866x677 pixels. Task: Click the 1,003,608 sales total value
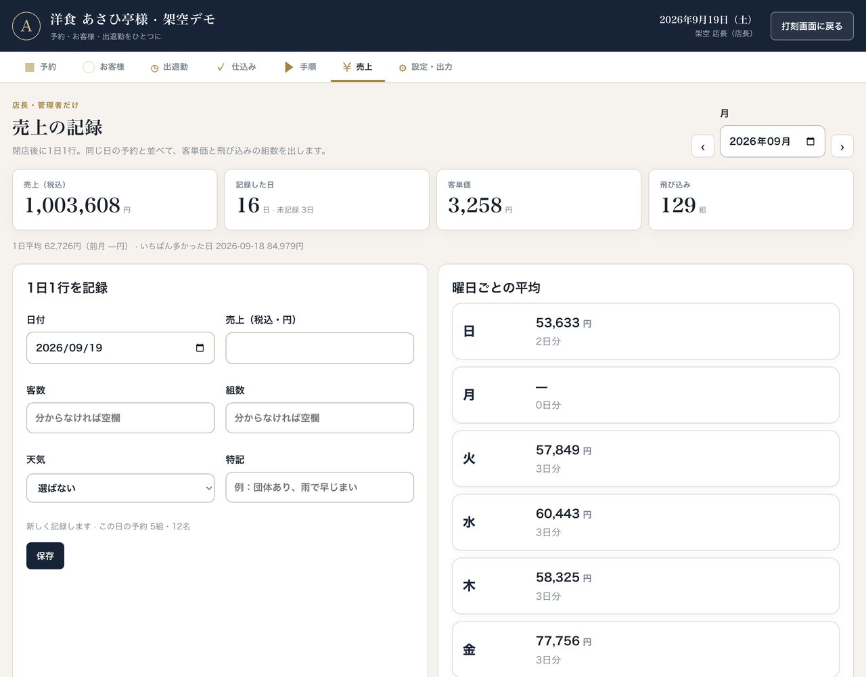(x=72, y=205)
